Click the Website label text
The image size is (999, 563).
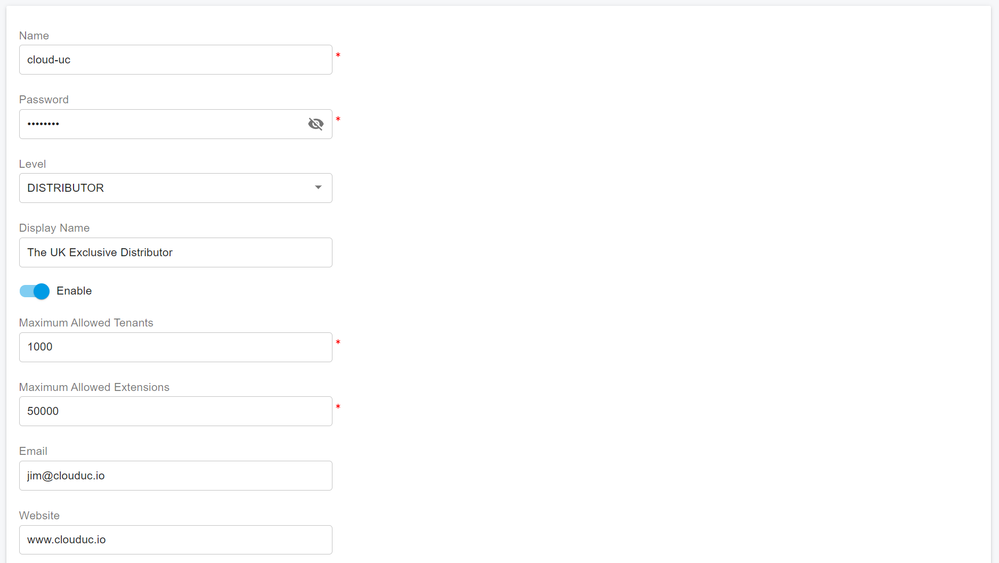39,516
